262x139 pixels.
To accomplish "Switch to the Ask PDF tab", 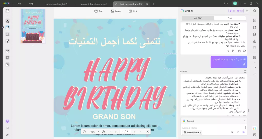I will click(198, 18).
